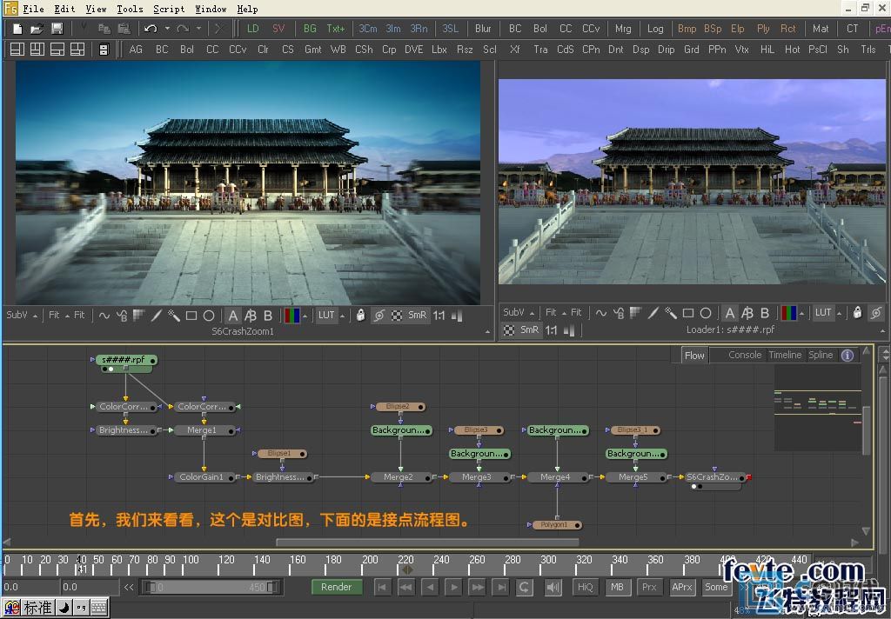The width and height of the screenshot is (891, 619).
Task: Open the LUT dropdown arrow in the right viewer
Action: (840, 313)
